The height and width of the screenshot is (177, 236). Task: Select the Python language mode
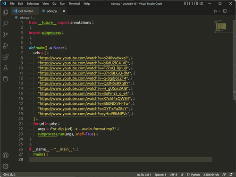coord(195,175)
